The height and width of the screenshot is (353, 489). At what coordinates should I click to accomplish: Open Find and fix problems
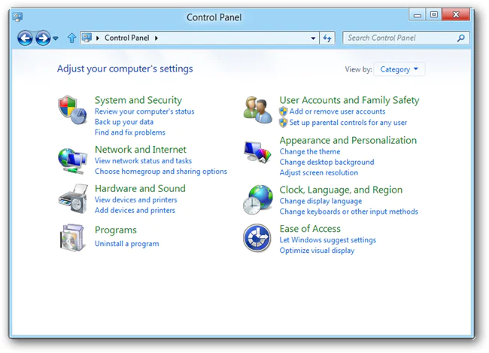(x=130, y=132)
